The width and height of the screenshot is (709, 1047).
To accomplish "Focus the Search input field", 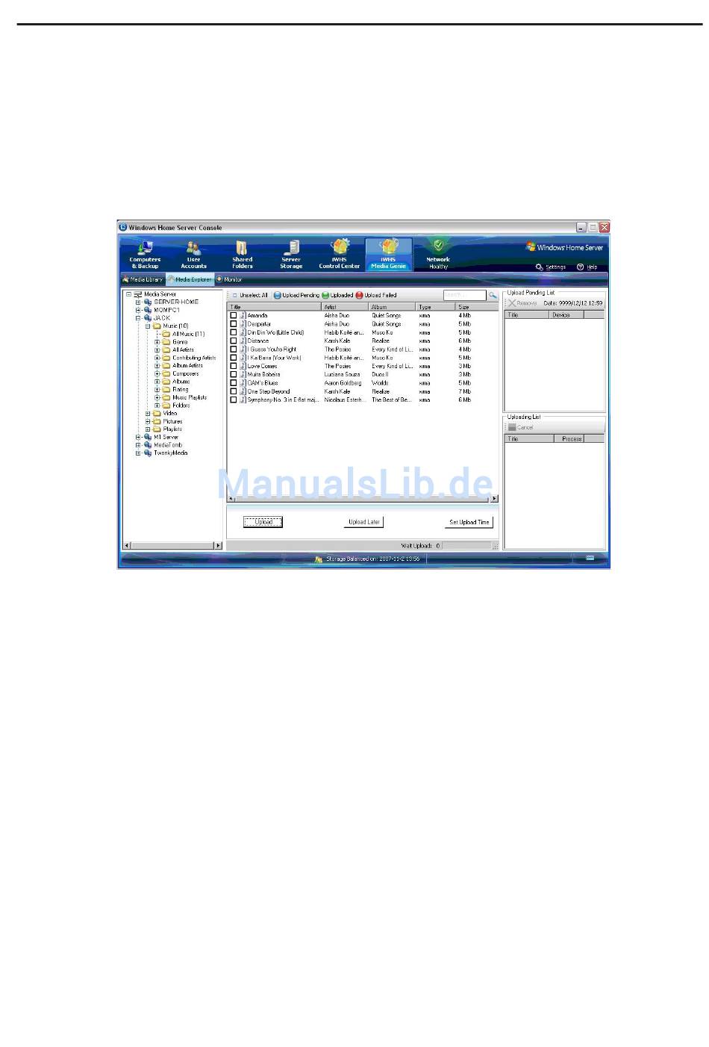I will coord(464,295).
